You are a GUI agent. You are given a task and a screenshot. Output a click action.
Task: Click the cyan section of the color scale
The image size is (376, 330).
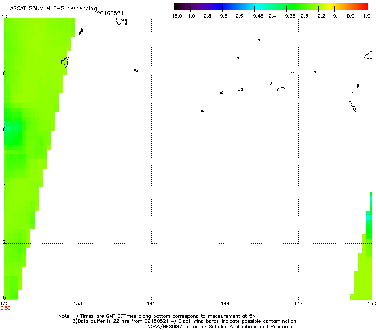258,7
